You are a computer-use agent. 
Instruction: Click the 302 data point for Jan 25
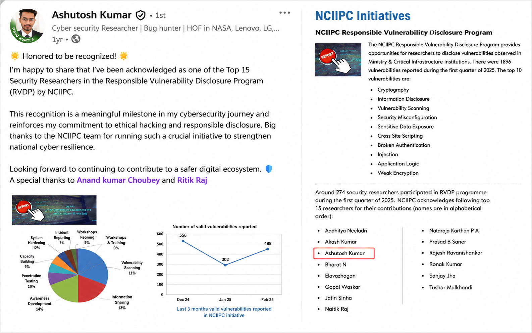(x=225, y=265)
